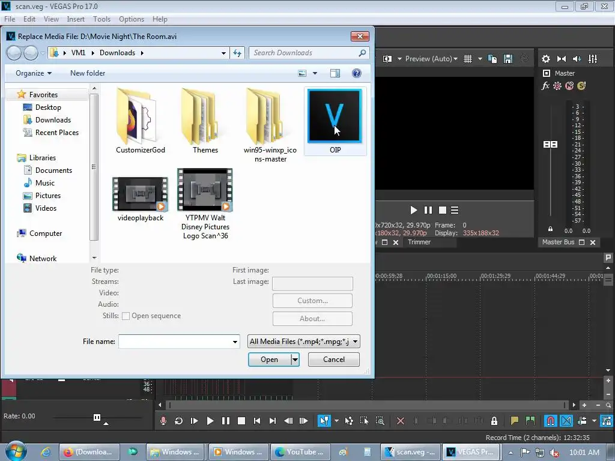
Task: Click the Cancel button in dialog
Action: pos(334,360)
